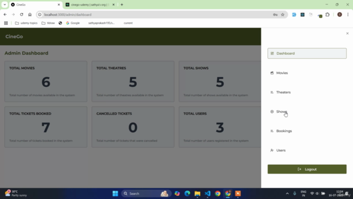353x199 pixels.
Task: Click the Total Theatres card
Action: (133, 81)
